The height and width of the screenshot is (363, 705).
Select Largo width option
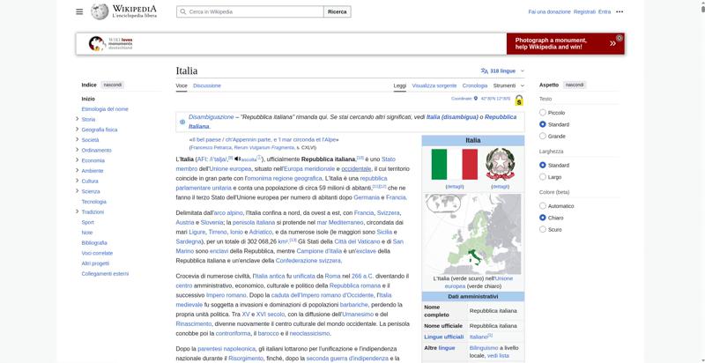point(543,177)
